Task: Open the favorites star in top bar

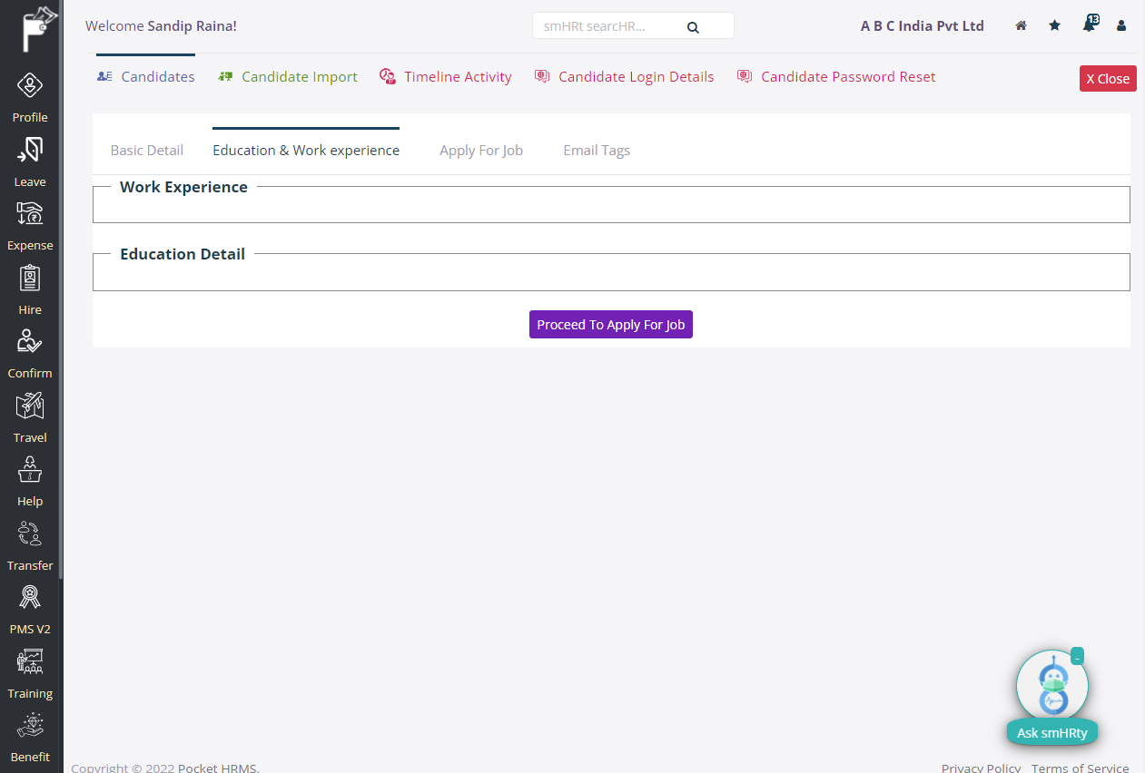Action: (1054, 25)
